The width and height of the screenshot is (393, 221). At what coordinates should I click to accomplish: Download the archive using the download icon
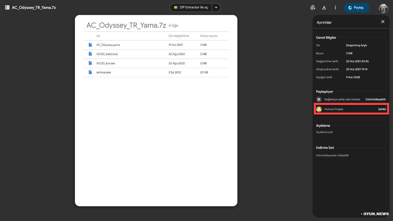pos(324,7)
